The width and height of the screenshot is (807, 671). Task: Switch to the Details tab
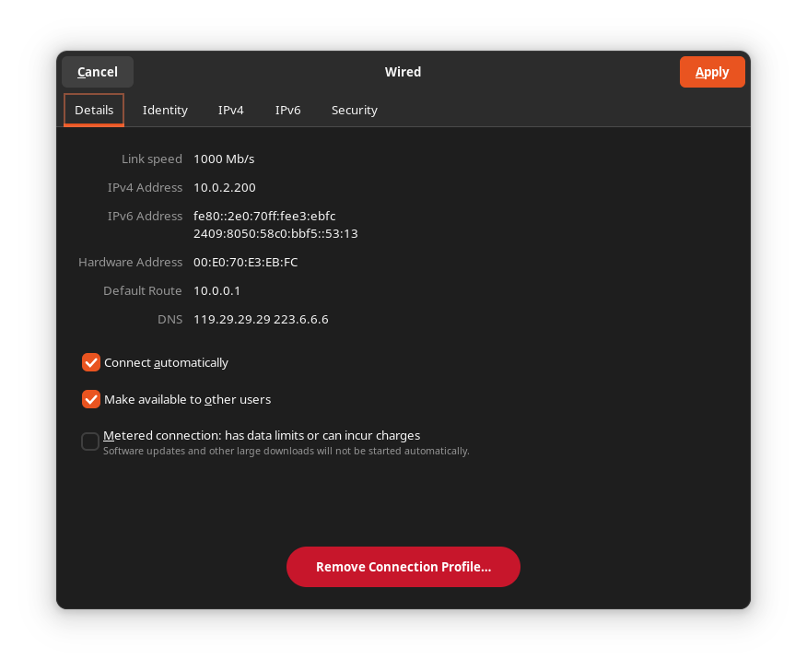pos(94,110)
